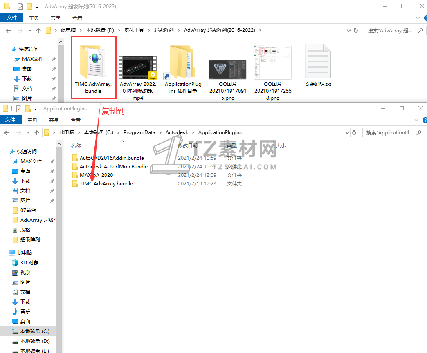Open 3D 对象 in sidebar
The width and height of the screenshot is (427, 353).
[x=29, y=262]
